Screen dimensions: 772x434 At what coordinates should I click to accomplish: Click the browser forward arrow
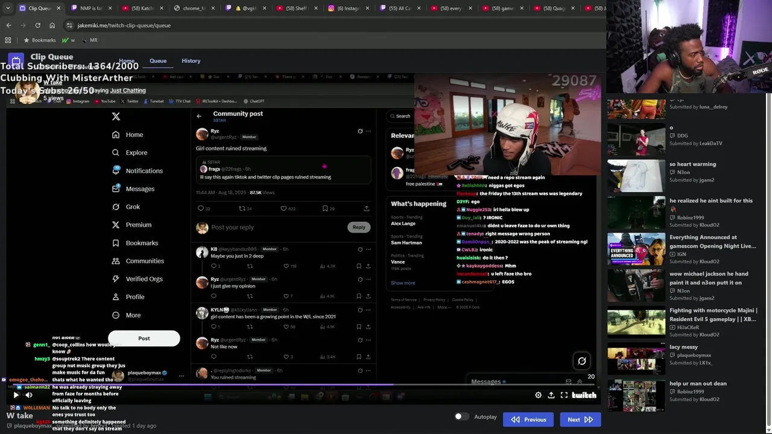point(23,25)
